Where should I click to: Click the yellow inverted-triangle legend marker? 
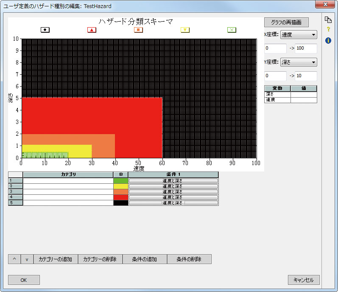(185, 30)
